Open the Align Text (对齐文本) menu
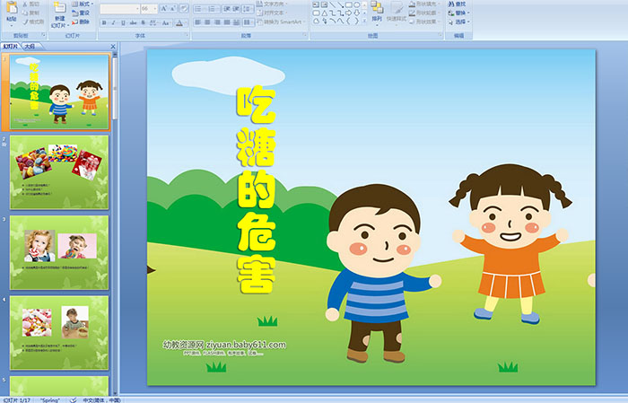 271,13
